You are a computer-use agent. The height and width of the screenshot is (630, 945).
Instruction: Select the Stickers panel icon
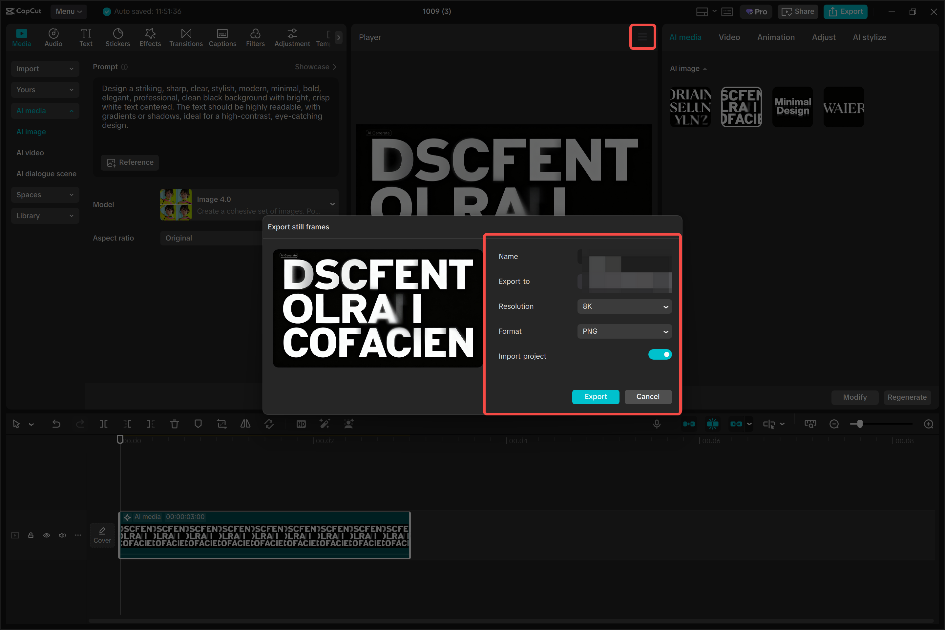[x=118, y=37]
